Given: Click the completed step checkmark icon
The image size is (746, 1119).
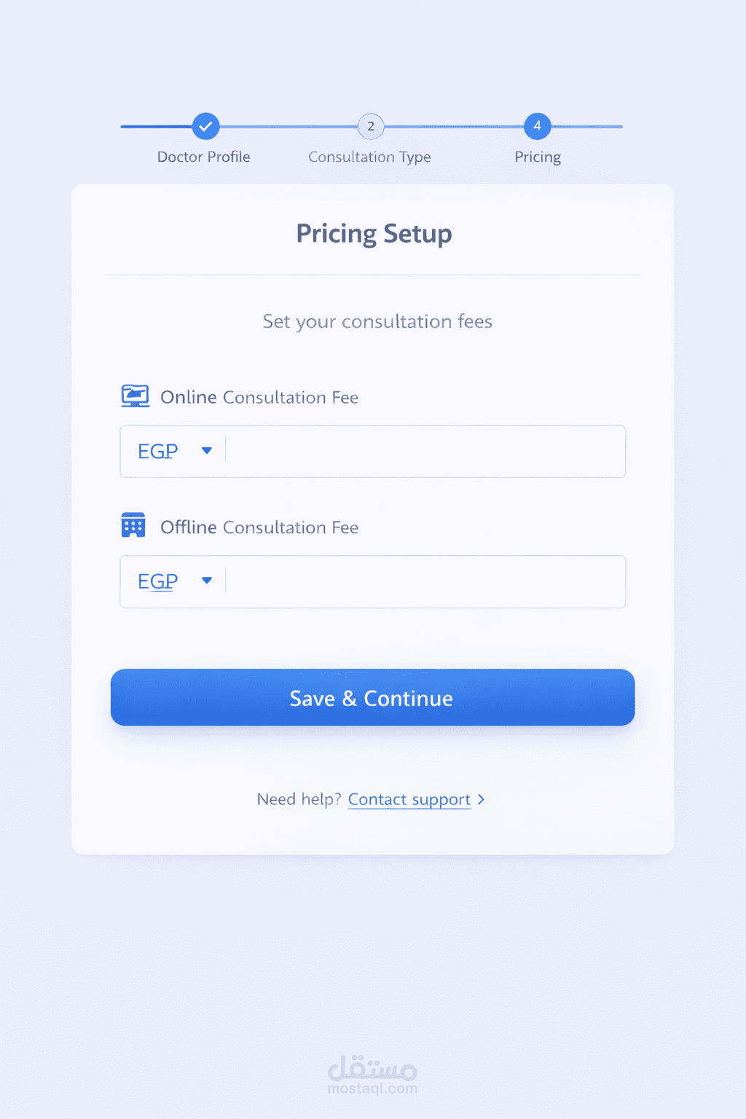Looking at the screenshot, I should (205, 126).
